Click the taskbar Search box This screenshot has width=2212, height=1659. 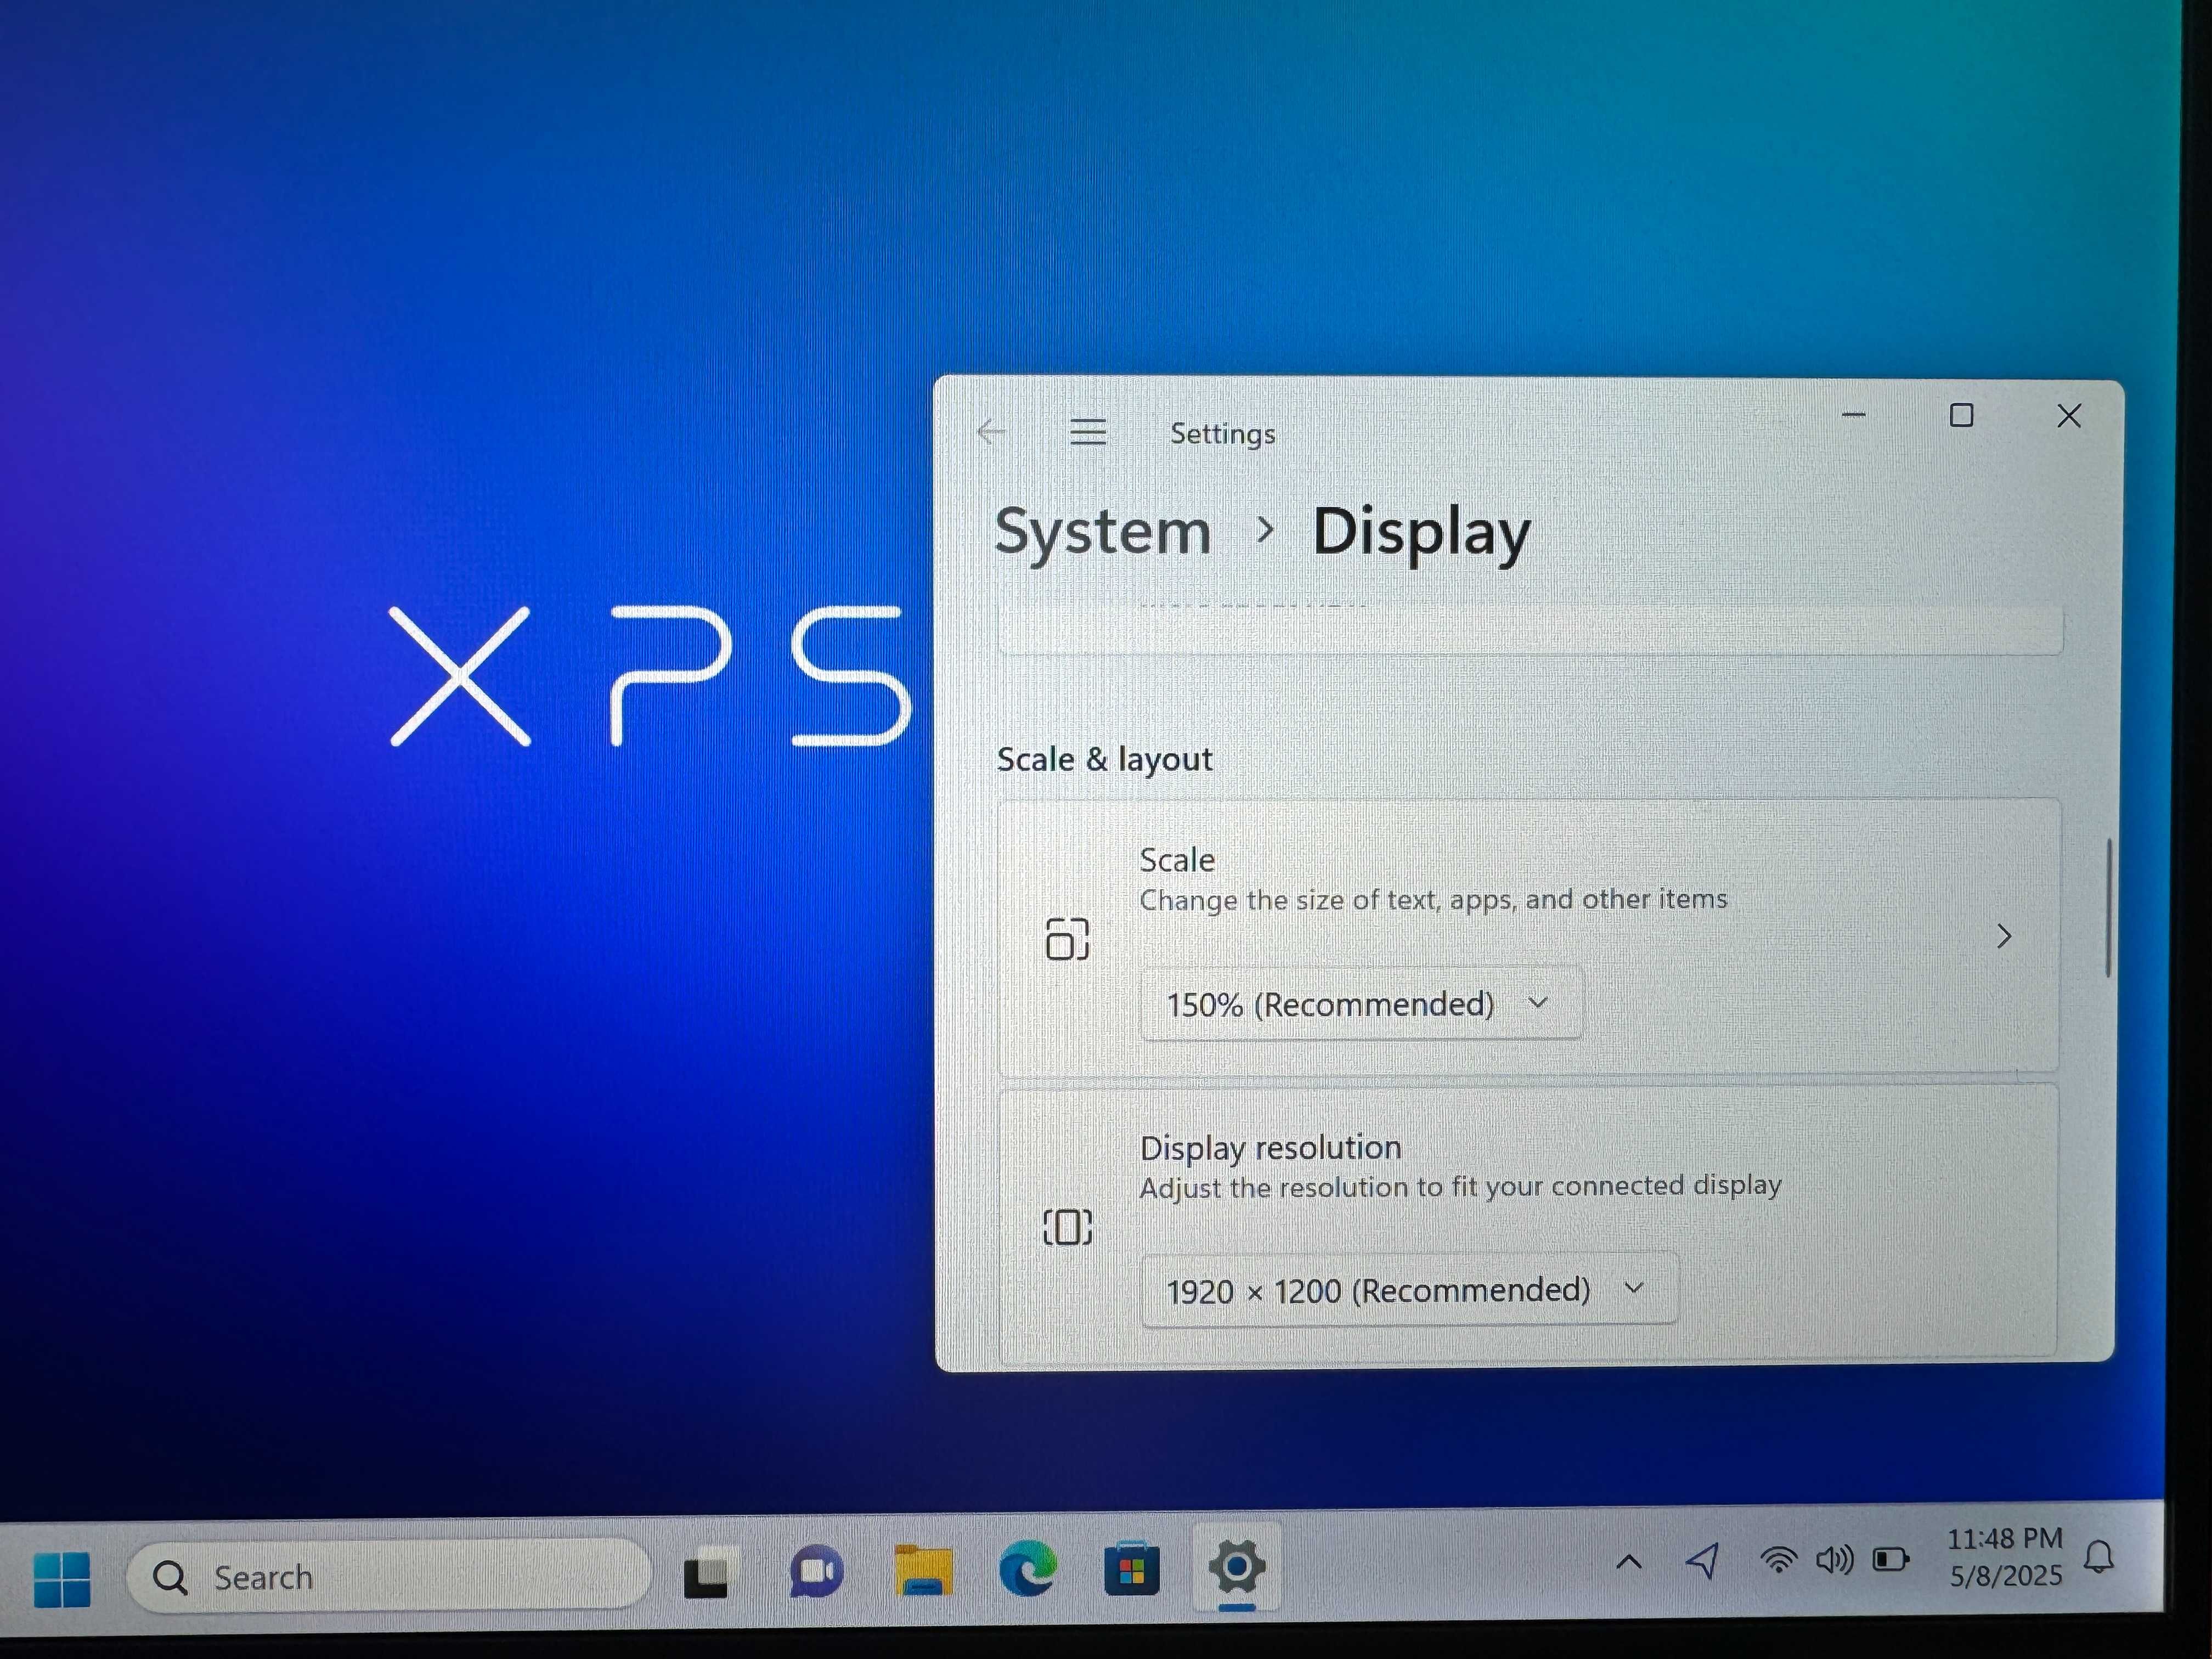(388, 1576)
